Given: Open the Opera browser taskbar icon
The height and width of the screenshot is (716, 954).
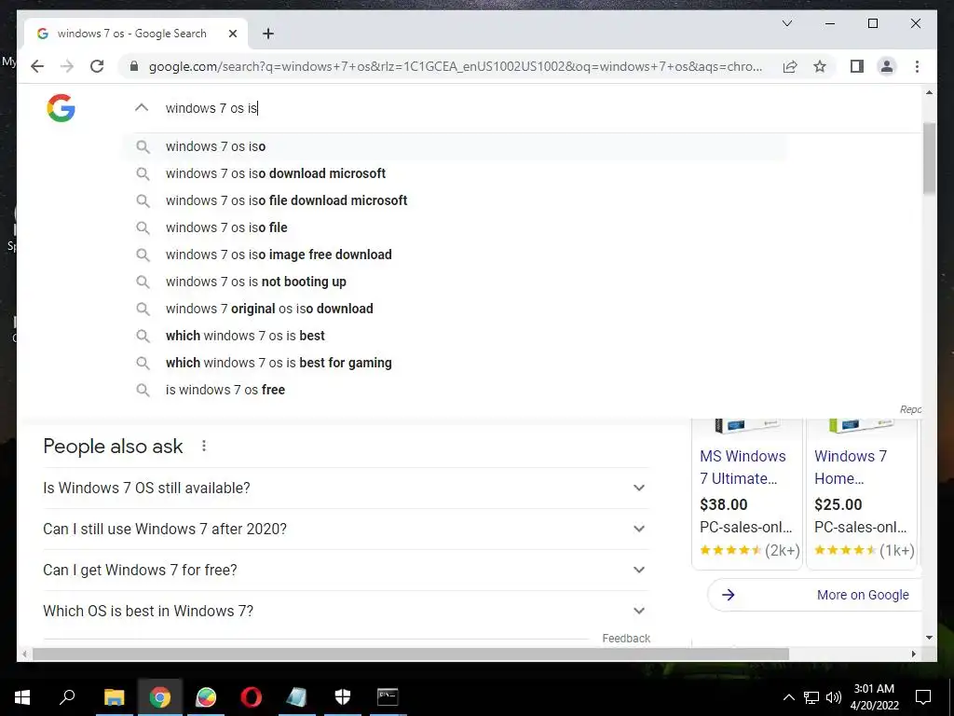Looking at the screenshot, I should pyautogui.click(x=252, y=697).
